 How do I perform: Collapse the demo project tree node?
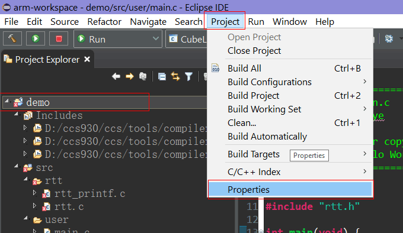pyautogui.click(x=7, y=101)
